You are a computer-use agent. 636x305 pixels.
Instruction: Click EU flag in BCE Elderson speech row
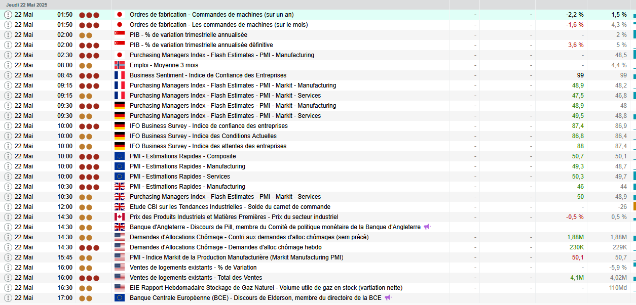tap(120, 298)
